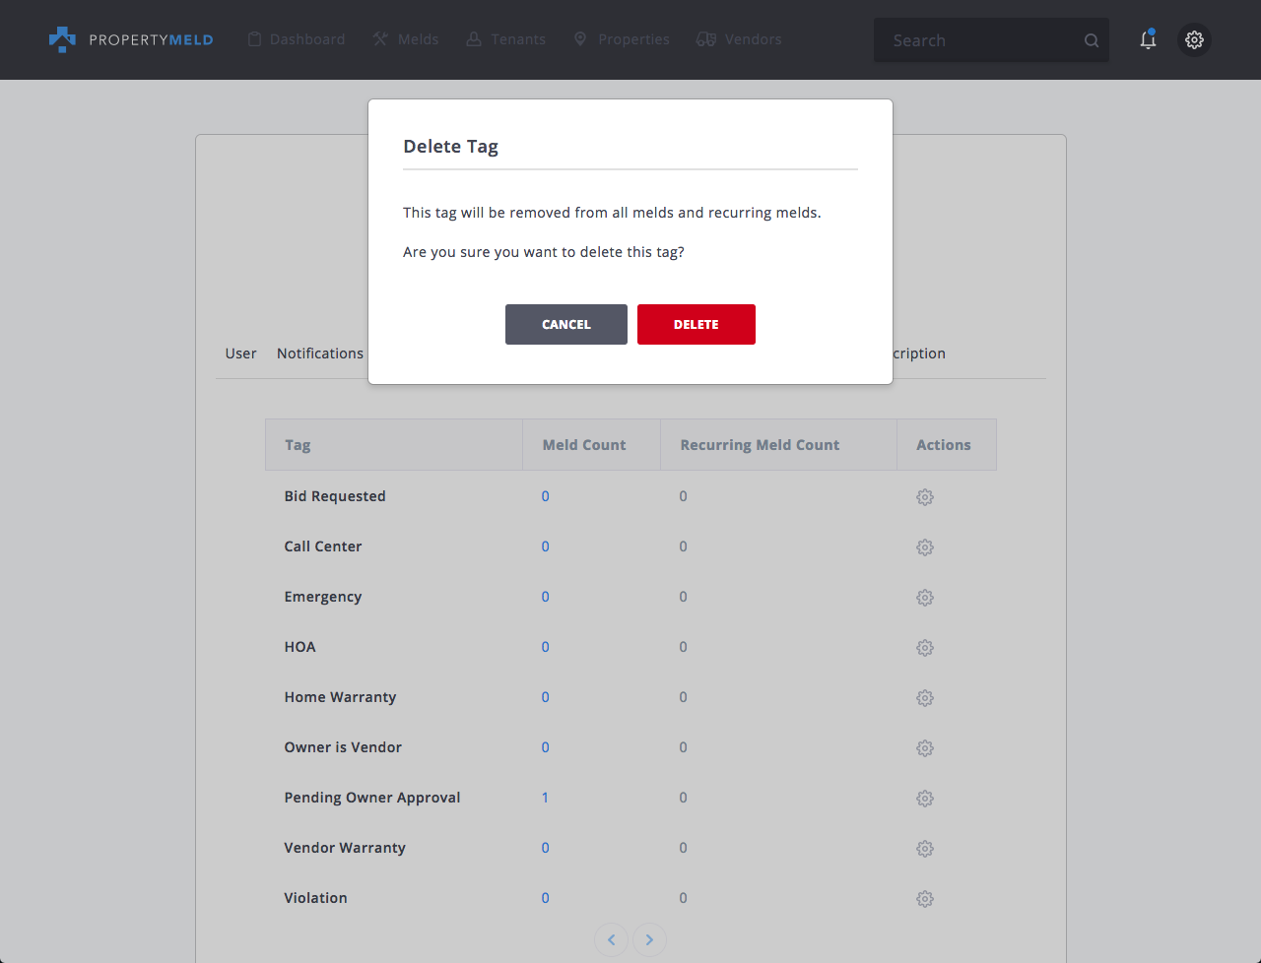Open meld count link for Violation
Viewport: 1261px width, 963px height.
click(545, 898)
